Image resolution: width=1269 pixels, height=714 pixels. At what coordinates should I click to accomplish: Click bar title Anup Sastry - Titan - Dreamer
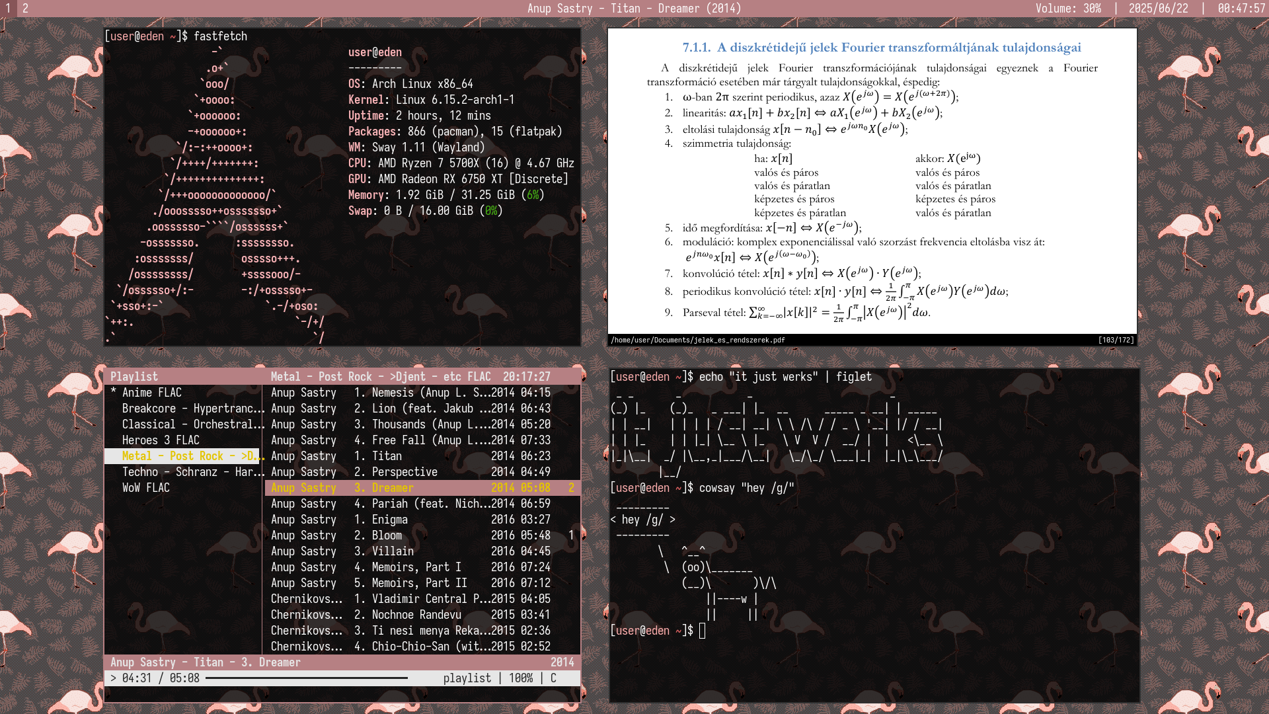click(634, 9)
